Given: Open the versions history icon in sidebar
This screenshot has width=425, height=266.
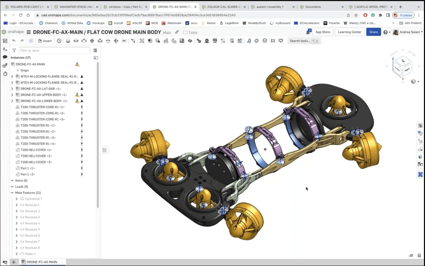Looking at the screenshot, I should pyautogui.click(x=5, y=74).
